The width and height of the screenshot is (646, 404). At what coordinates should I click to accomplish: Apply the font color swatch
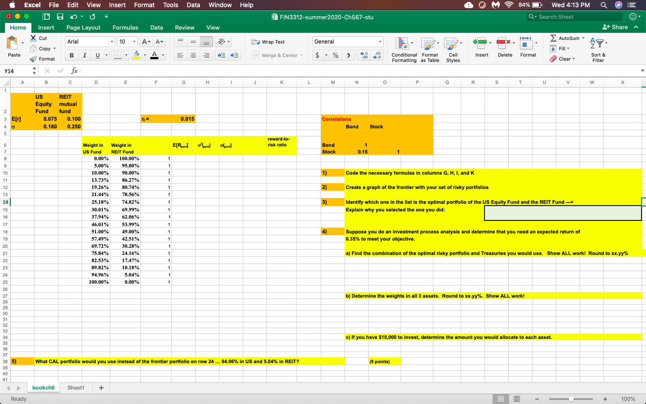(154, 55)
